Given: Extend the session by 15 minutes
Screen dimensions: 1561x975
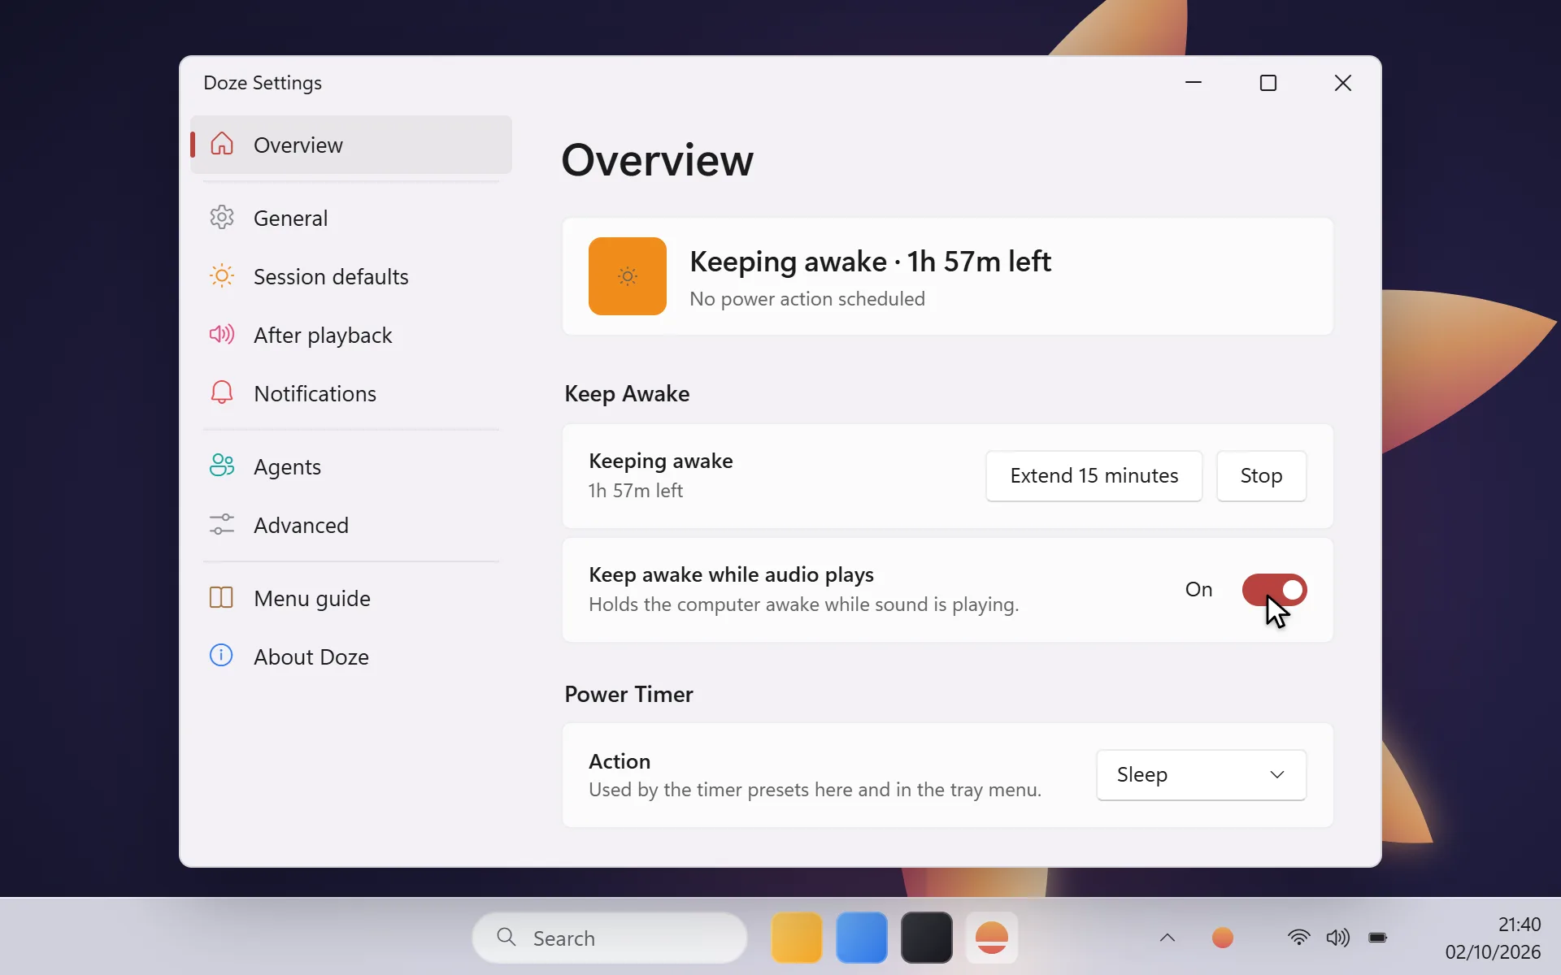Looking at the screenshot, I should click(1094, 476).
